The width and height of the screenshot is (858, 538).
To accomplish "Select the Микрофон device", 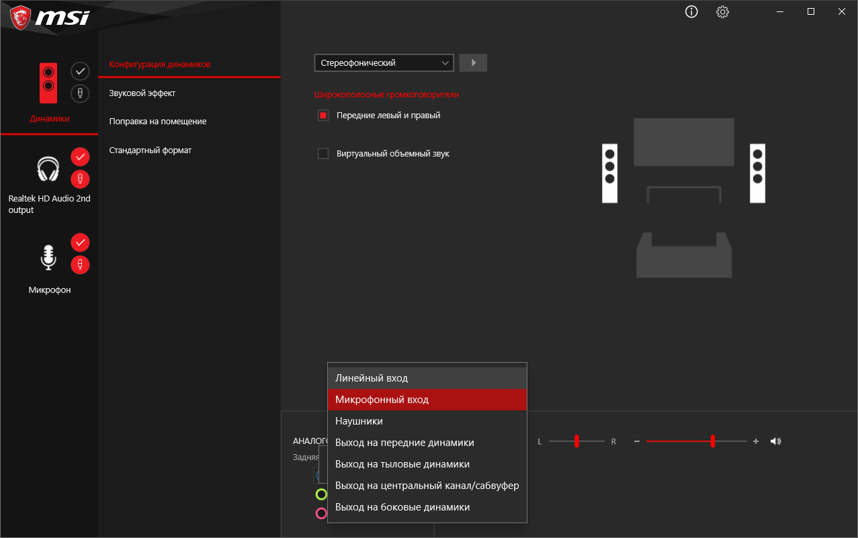I will pos(48,257).
